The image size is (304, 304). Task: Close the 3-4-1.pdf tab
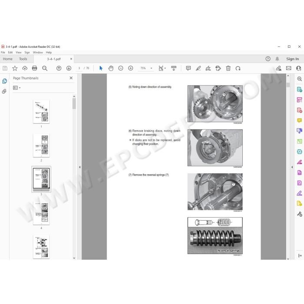point(71,59)
